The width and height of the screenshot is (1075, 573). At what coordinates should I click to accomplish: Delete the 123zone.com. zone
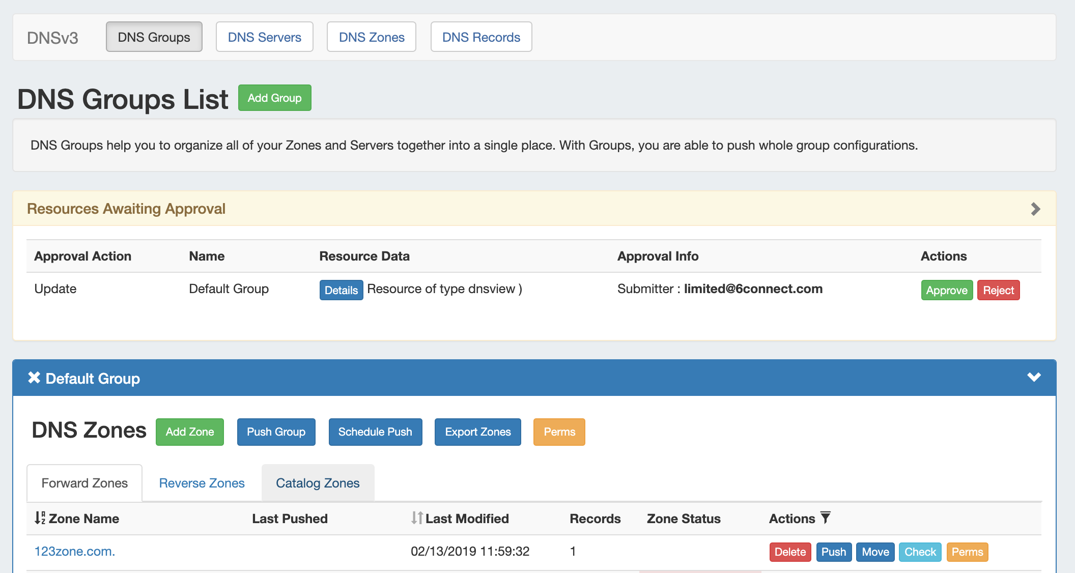point(790,552)
